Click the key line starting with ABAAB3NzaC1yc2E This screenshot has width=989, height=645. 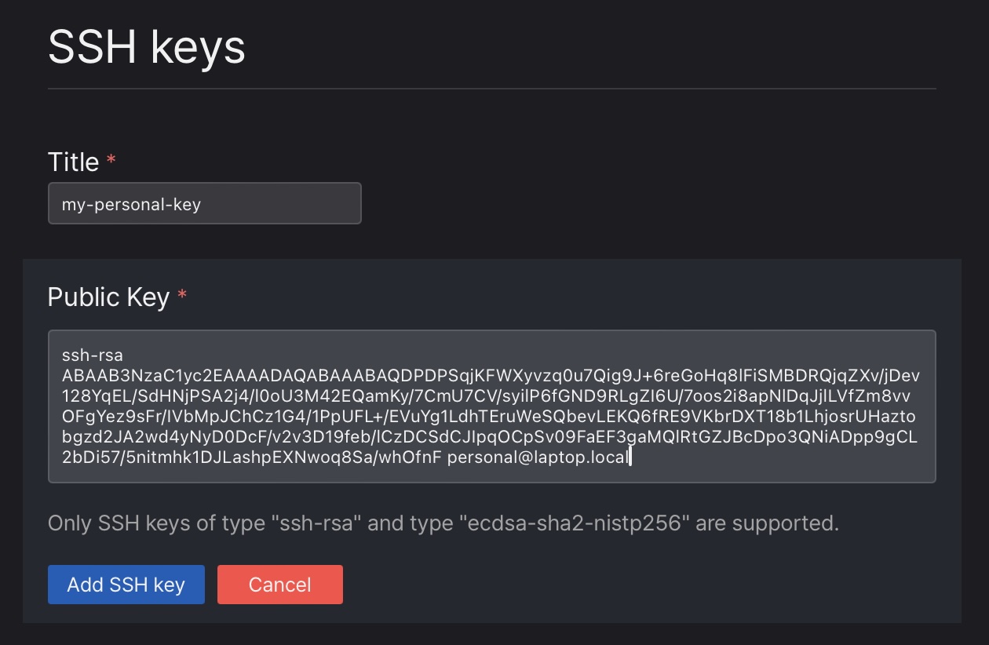point(491,376)
